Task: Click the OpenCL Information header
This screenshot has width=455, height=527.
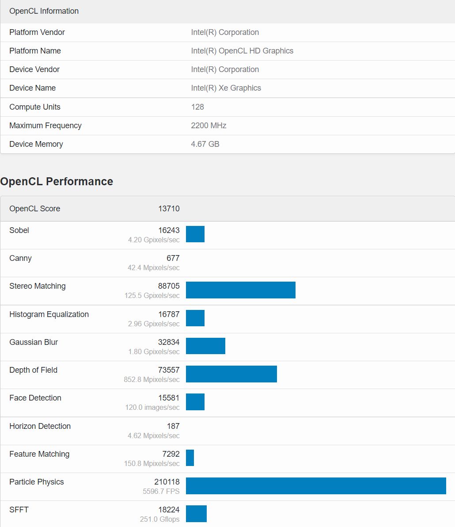Action: (x=44, y=11)
